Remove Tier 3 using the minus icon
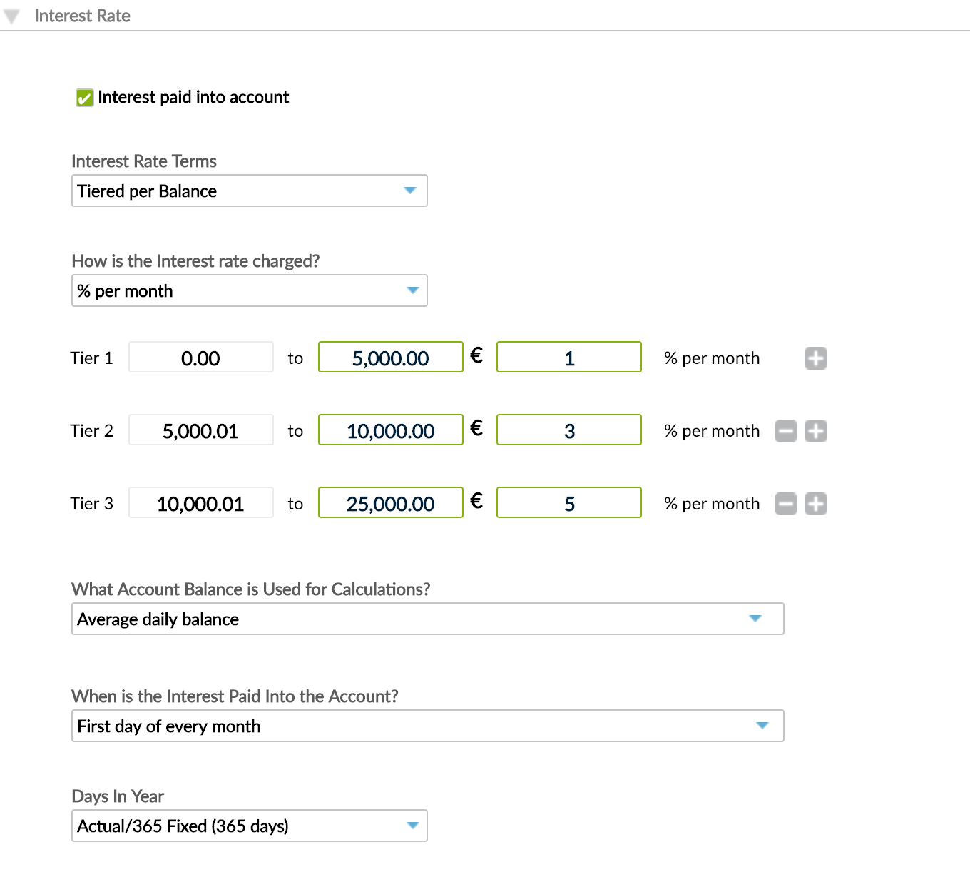 click(785, 504)
